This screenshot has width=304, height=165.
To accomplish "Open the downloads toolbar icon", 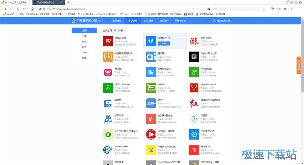I will point(293,9).
